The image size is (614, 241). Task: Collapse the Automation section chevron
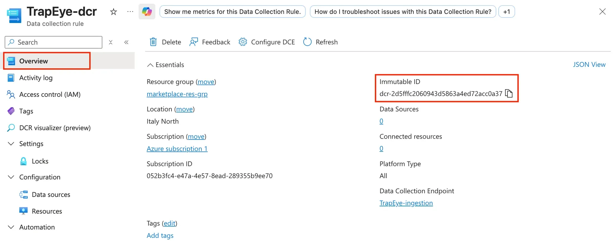(x=11, y=227)
